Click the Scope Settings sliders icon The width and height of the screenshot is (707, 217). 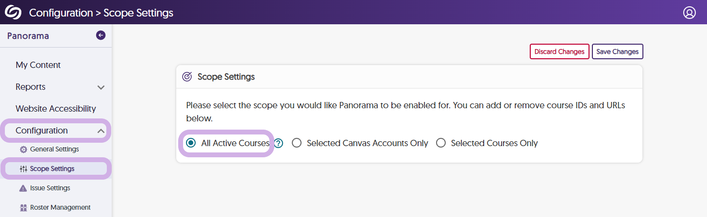tap(23, 169)
